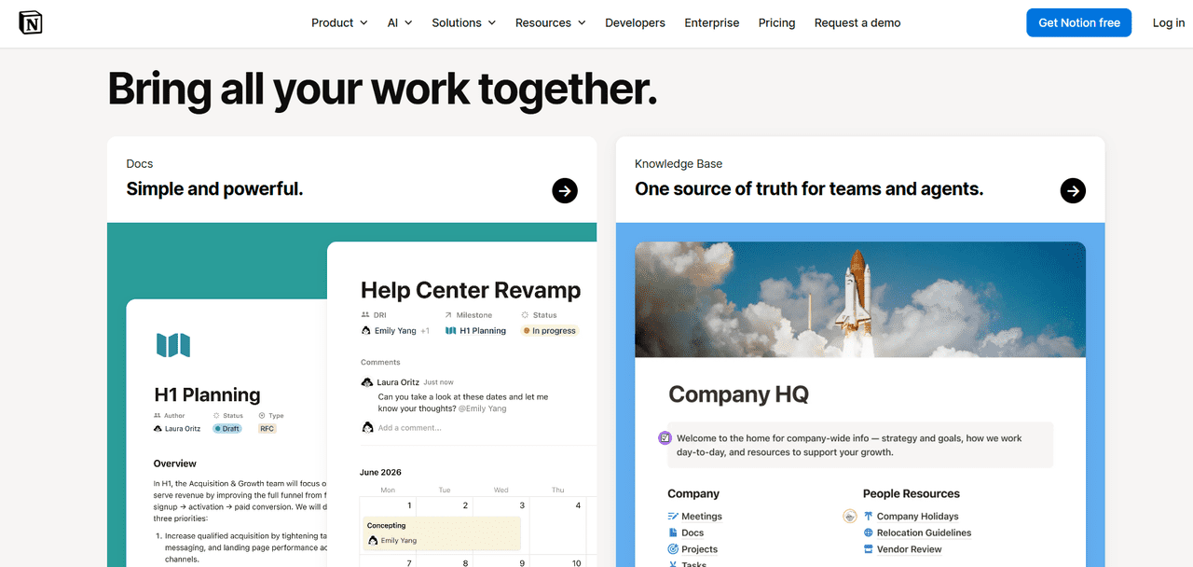1193x567 pixels.
Task: Open the Knowledge Base card arrow button
Action: [x=1073, y=190]
